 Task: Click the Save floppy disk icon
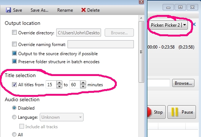tap(8, 10)
